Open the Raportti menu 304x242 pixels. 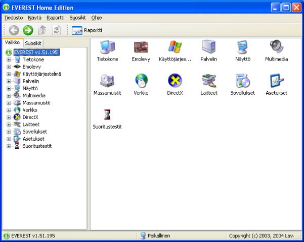pyautogui.click(x=56, y=18)
